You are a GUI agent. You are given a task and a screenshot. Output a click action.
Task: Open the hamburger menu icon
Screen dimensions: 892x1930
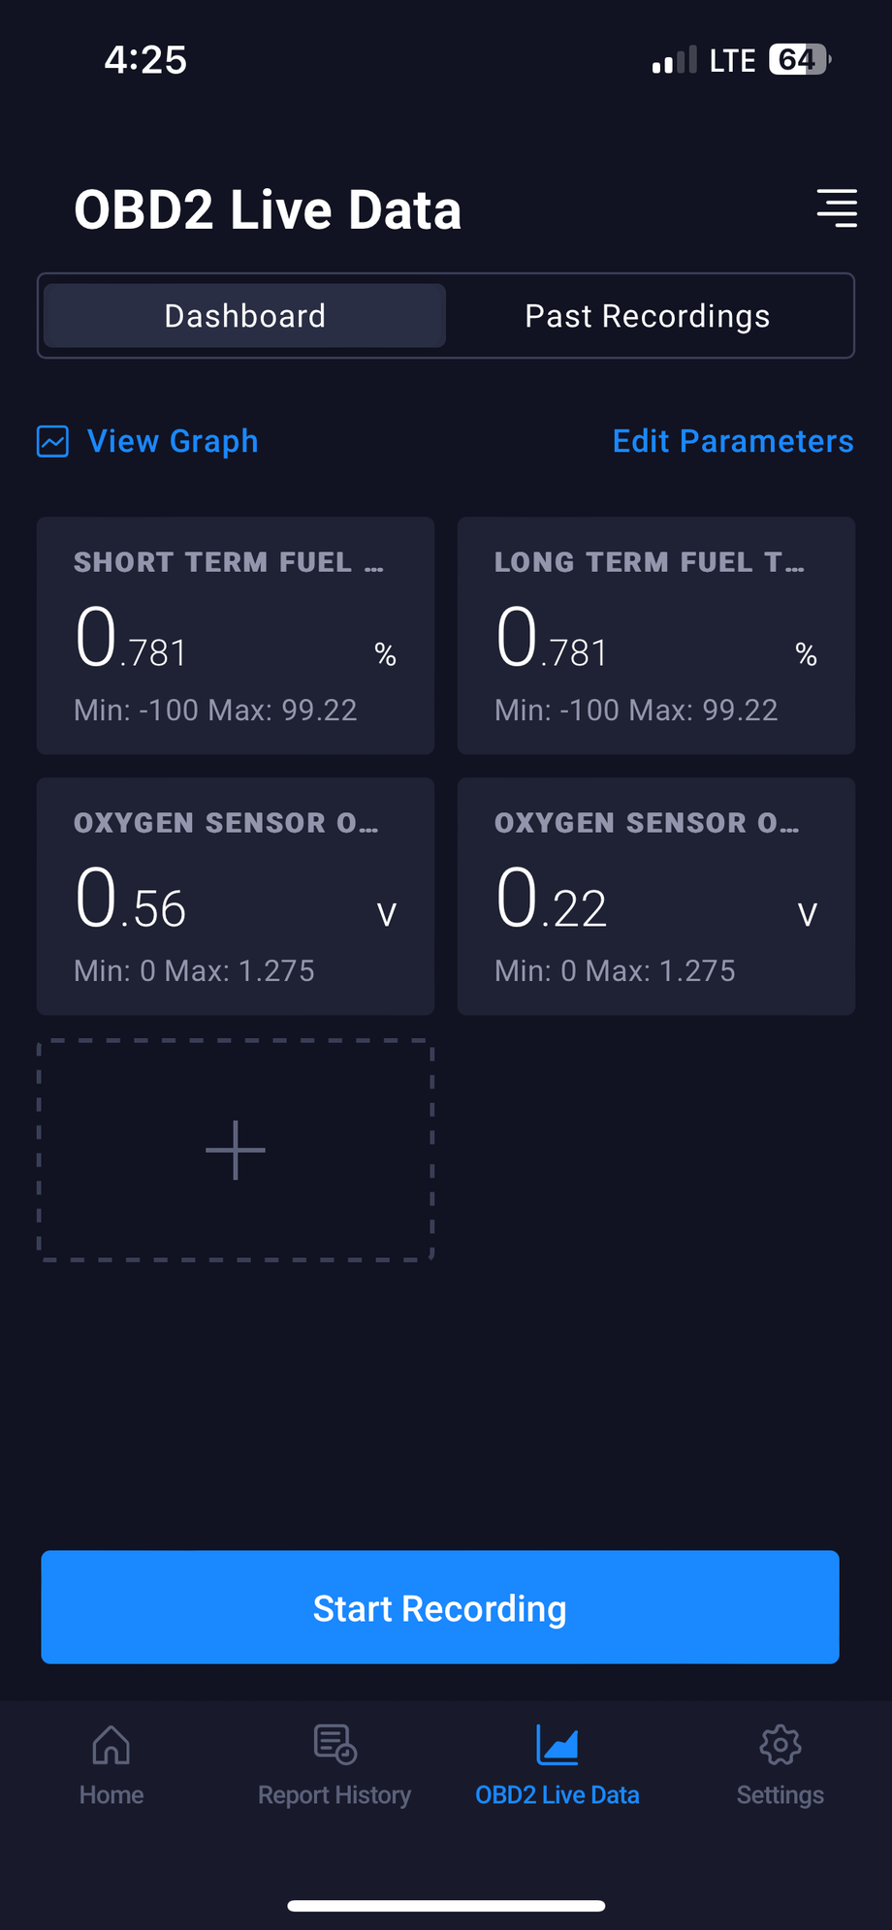(x=837, y=208)
